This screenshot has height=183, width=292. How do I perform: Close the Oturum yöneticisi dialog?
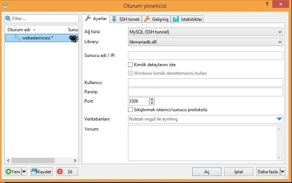point(280,4)
